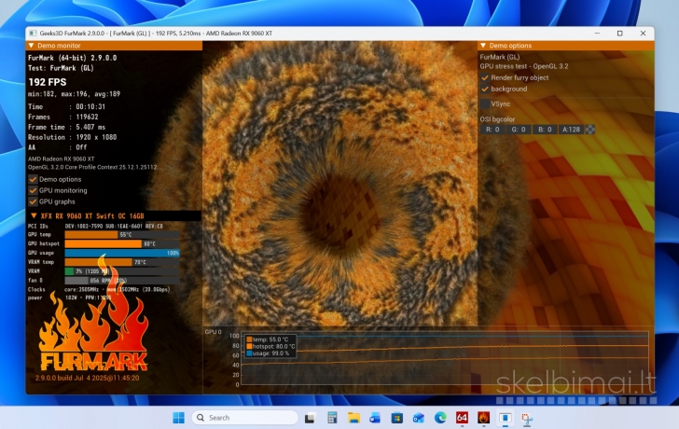Collapse the XFX RX 9060 XT section

35,215
